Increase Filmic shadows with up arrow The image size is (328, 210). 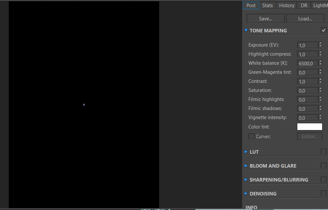320,107
